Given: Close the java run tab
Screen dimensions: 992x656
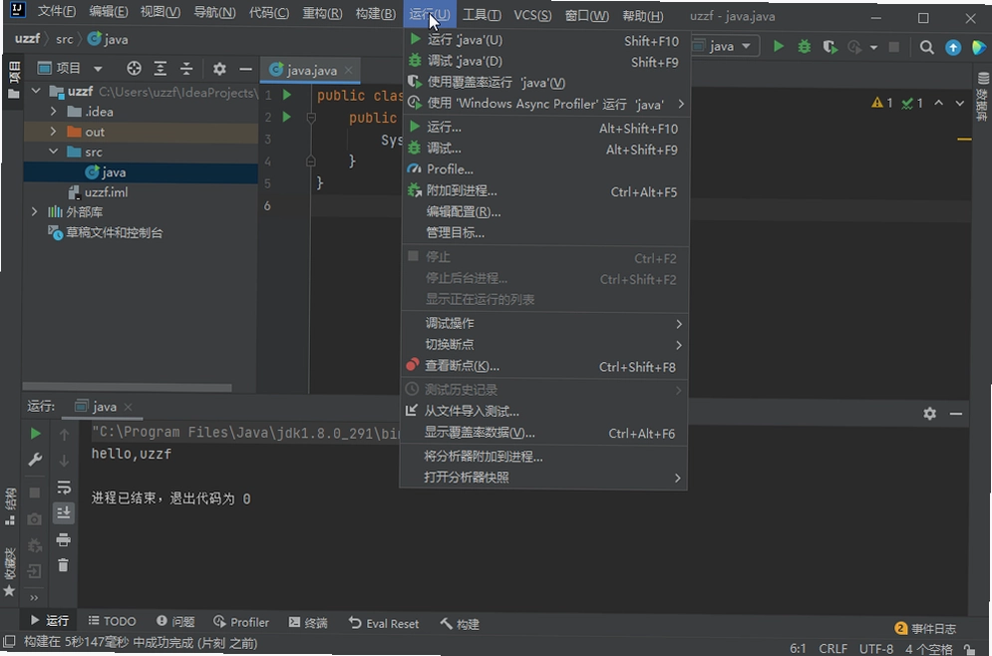Looking at the screenshot, I should click(128, 407).
